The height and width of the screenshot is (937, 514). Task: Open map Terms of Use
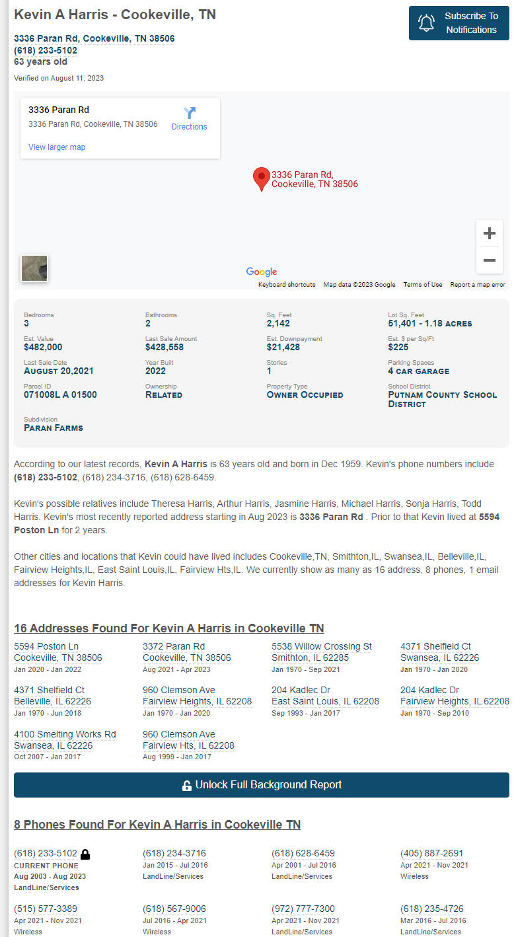[423, 285]
